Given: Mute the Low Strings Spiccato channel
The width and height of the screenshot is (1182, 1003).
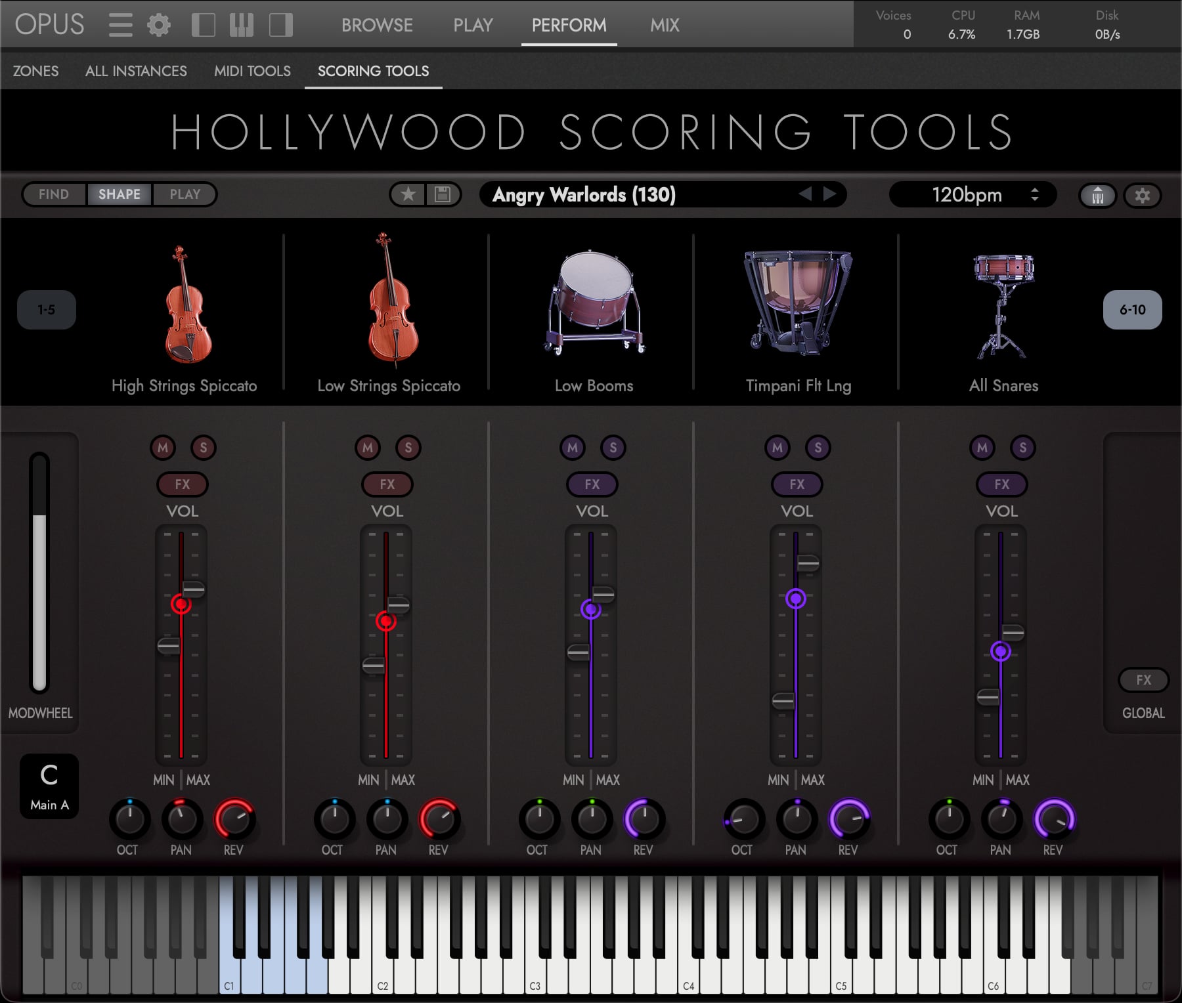Looking at the screenshot, I should [x=368, y=448].
